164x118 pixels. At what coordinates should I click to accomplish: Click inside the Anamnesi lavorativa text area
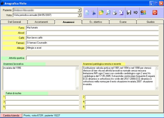pos(39,78)
